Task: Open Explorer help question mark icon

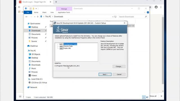Action: [x=148, y=12]
